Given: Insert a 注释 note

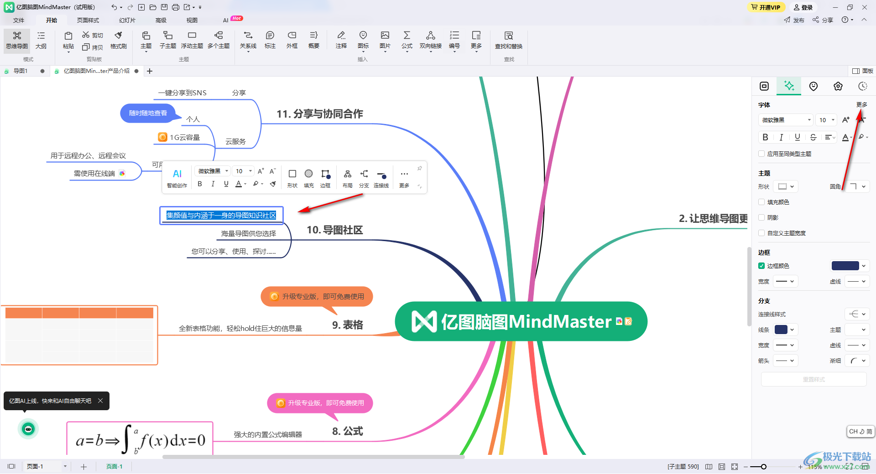Looking at the screenshot, I should pos(341,40).
